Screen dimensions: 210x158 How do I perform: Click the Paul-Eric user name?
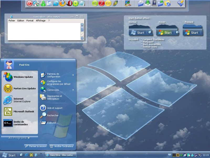tap(24, 65)
